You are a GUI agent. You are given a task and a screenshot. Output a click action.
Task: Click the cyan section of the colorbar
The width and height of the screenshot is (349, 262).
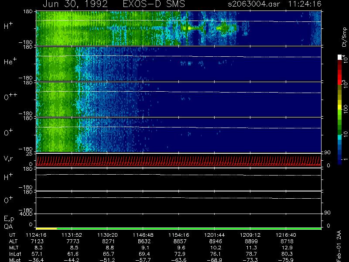tap(340, 137)
